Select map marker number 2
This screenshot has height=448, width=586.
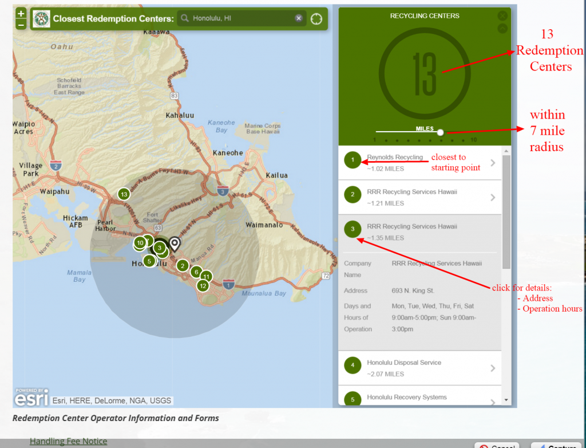[x=183, y=266]
